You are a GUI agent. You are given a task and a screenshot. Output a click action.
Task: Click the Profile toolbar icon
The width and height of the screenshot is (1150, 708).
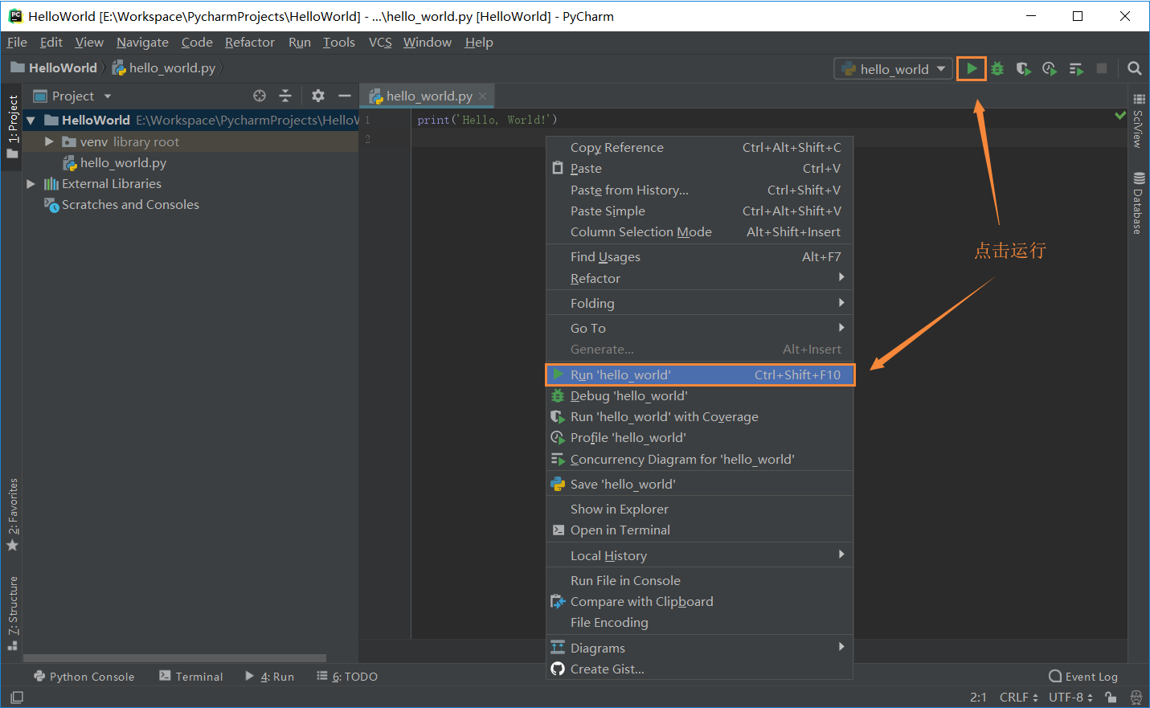[1050, 68]
